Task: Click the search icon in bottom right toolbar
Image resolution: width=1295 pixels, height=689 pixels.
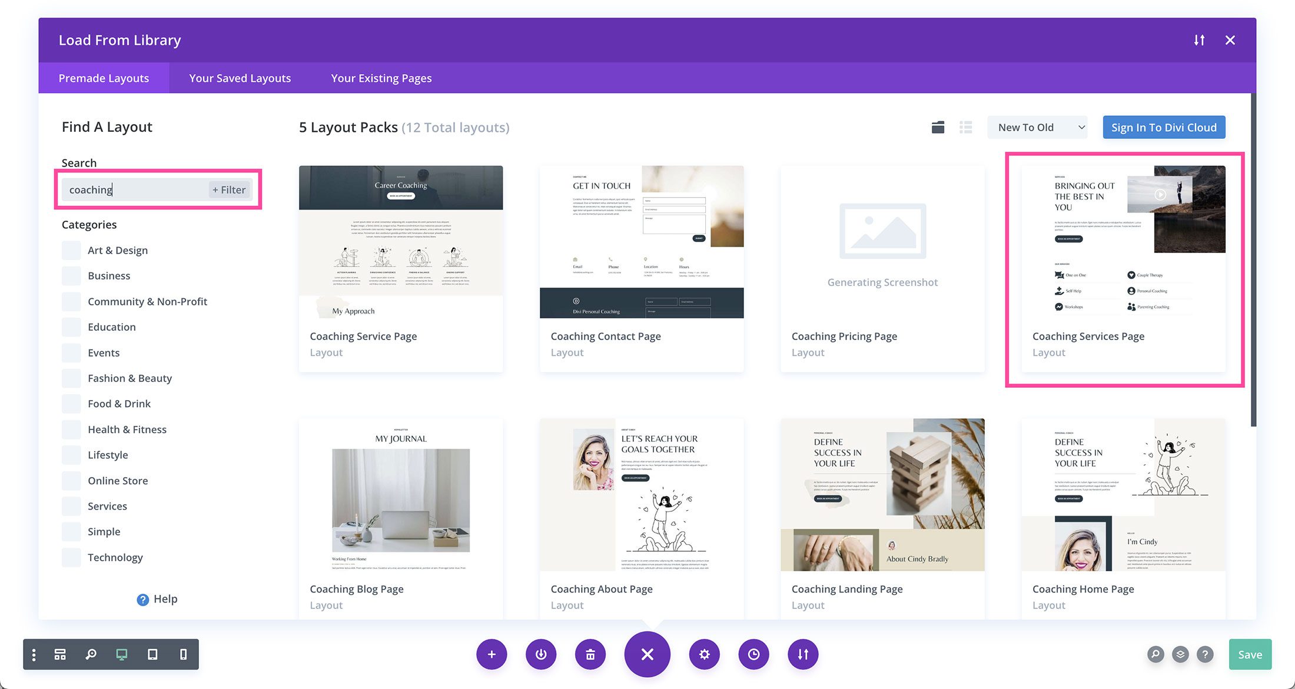Action: (x=1155, y=654)
